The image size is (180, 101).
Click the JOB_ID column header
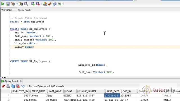tap(128, 91)
